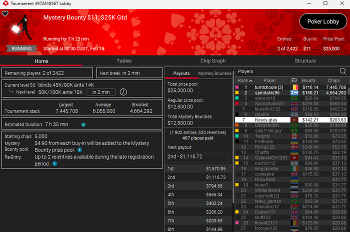Expand the Estimated Duration dropdown arrow
Viewport: 350px width, 232px height.
pyautogui.click(x=83, y=124)
